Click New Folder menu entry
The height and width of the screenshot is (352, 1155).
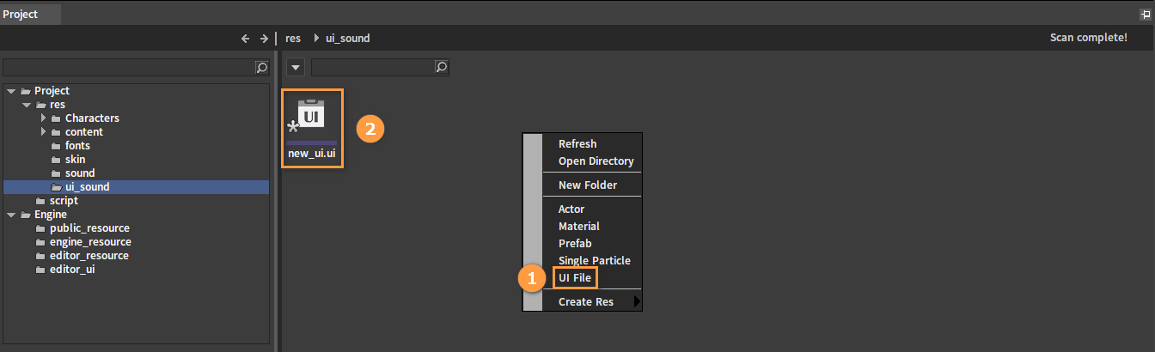588,185
